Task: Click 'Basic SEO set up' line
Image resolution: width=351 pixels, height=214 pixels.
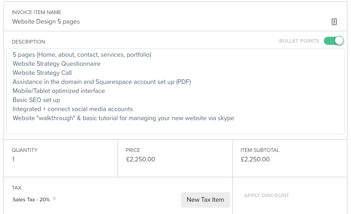Action: tap(36, 100)
